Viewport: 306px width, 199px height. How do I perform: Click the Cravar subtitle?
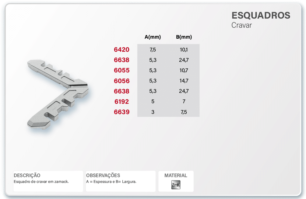click(241, 25)
